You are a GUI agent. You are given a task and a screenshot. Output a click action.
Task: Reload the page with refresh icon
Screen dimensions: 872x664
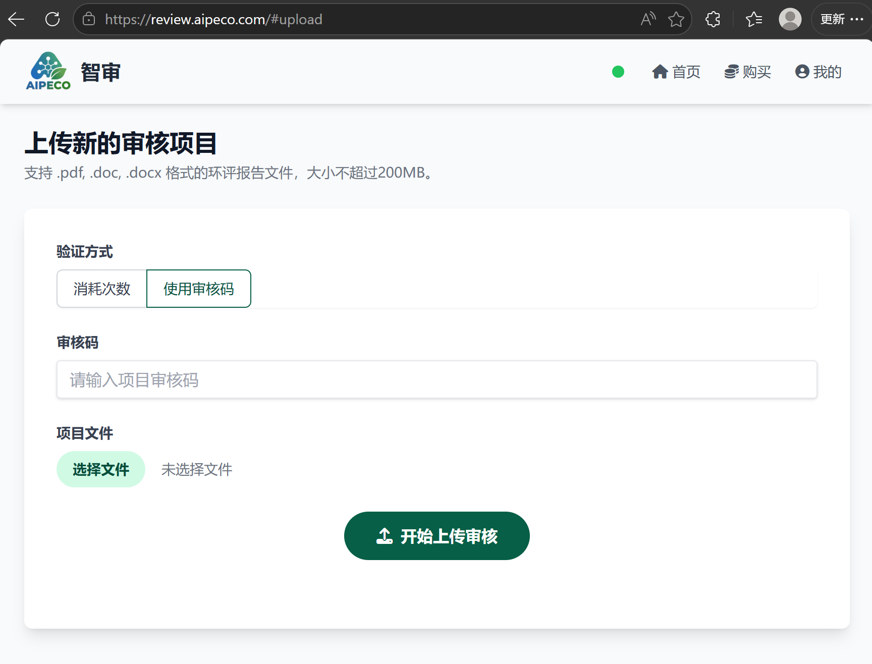(52, 19)
